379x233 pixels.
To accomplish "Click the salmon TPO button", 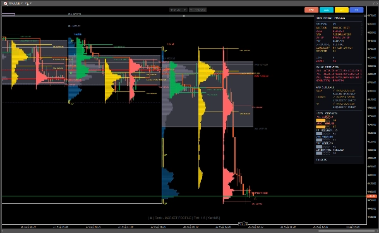I will coord(311,10).
